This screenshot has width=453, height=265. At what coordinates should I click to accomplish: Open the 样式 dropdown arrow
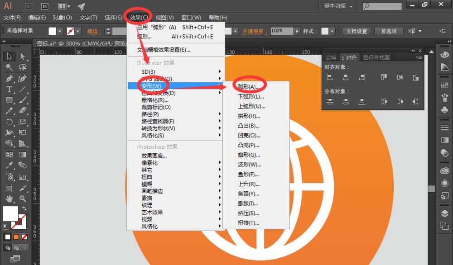point(333,31)
